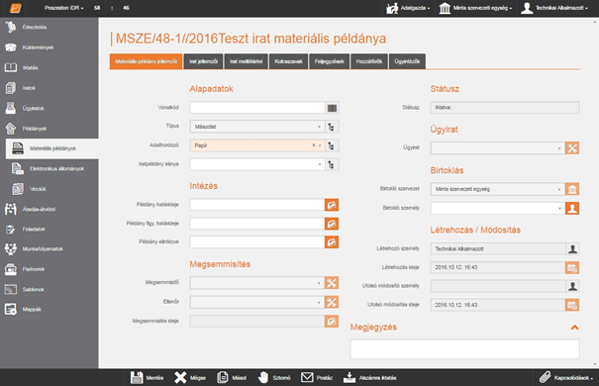Open the Feladatok sidebar section

click(49, 229)
